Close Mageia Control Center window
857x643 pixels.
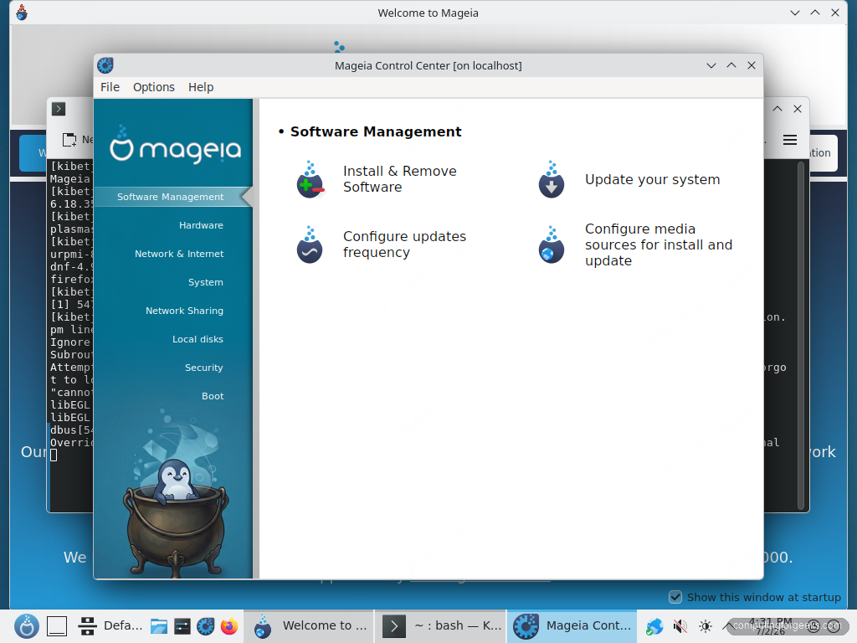(752, 65)
